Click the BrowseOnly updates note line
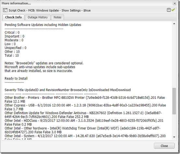Image resolution: width=180 pixels, height=154 pixels. click(x=44, y=63)
